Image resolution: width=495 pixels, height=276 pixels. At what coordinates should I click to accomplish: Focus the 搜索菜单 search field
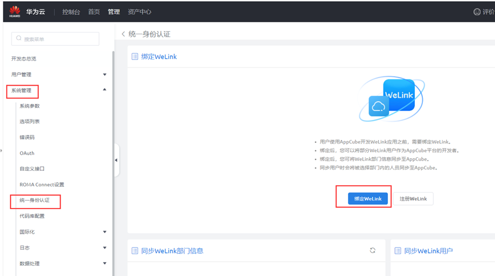coord(56,39)
